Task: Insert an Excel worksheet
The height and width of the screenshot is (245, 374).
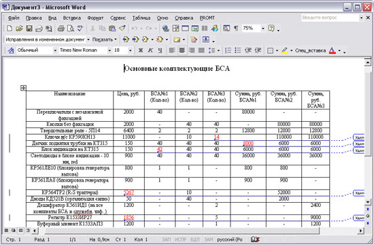Action: point(195,29)
